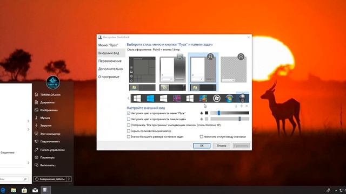Open Control Panel icon in Start menu
Viewport: 346px width, 194px height.
pos(36,150)
